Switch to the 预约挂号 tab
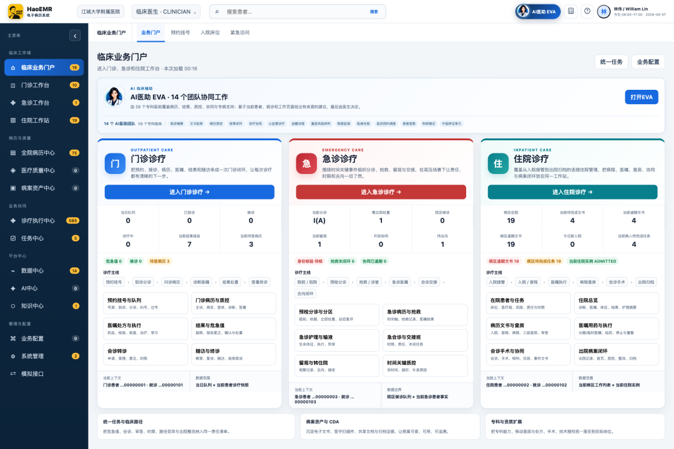This screenshot has width=674, height=449. pos(180,32)
